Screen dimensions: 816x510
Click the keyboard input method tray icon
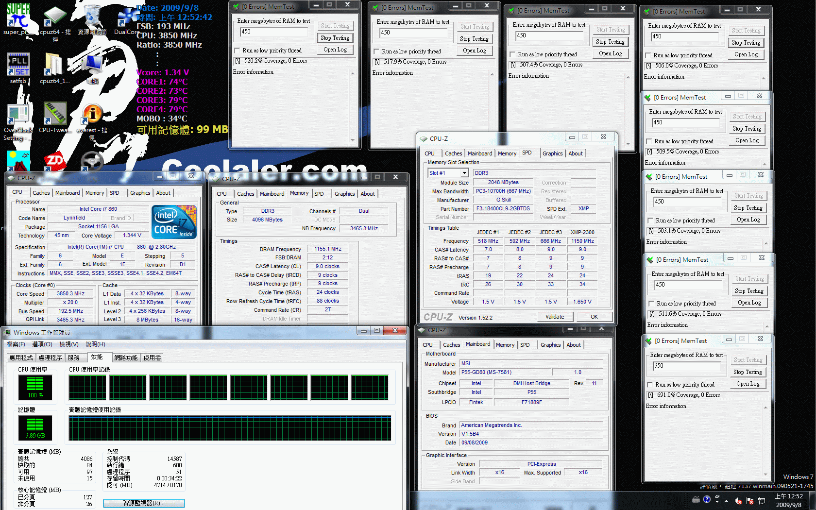pos(696,499)
